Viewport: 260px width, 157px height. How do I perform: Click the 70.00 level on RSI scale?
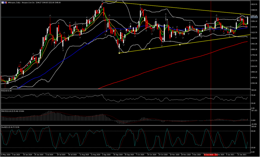coord(253,95)
